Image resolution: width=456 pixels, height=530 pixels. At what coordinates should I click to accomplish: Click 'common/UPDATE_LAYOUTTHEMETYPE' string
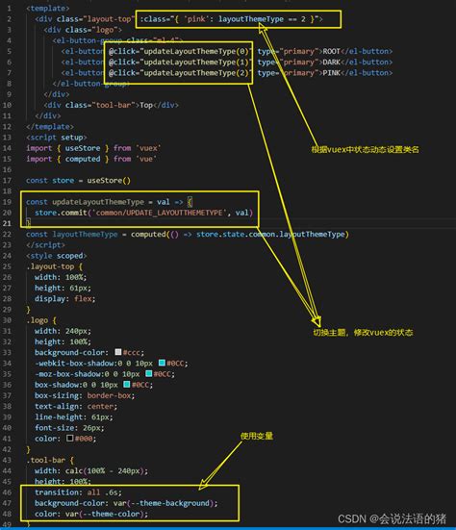pos(159,213)
